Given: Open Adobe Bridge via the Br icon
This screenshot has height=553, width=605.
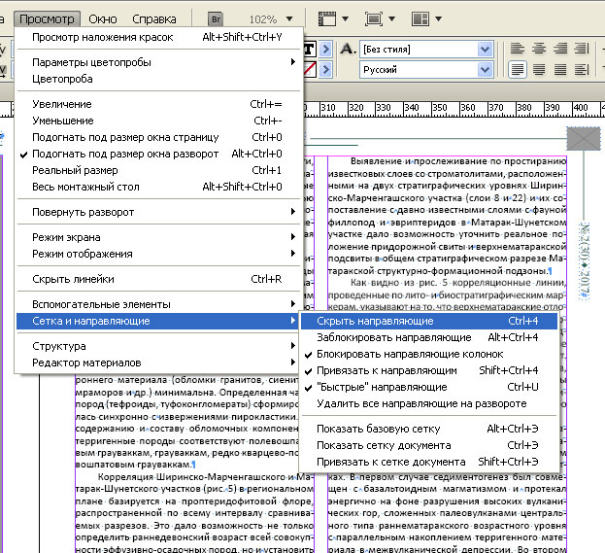Looking at the screenshot, I should (216, 18).
